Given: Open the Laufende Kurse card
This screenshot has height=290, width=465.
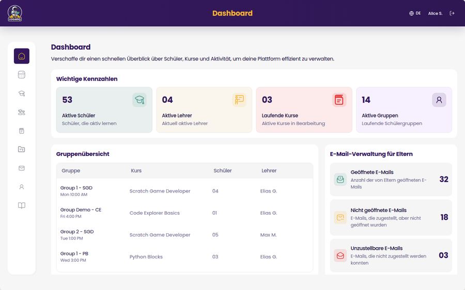Looking at the screenshot, I should (304, 109).
